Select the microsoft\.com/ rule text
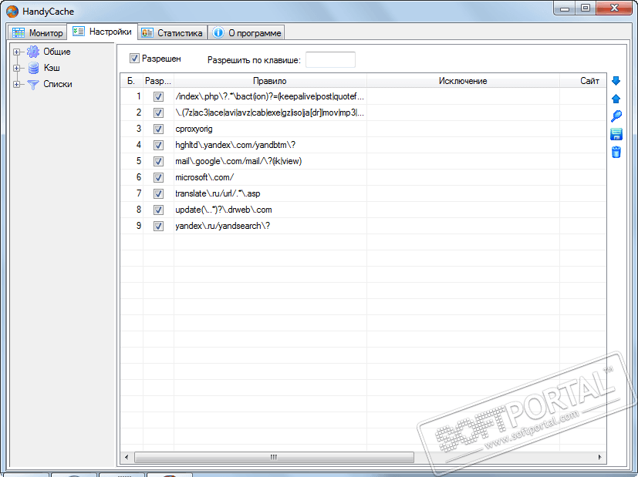 pyautogui.click(x=204, y=177)
